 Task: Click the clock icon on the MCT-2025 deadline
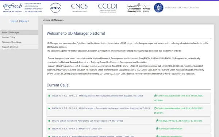coord(155,96)
